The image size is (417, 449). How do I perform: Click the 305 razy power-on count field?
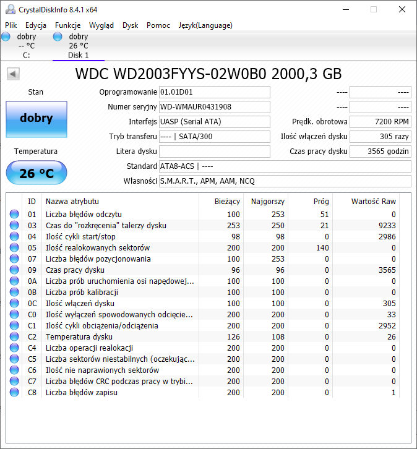[x=380, y=137]
